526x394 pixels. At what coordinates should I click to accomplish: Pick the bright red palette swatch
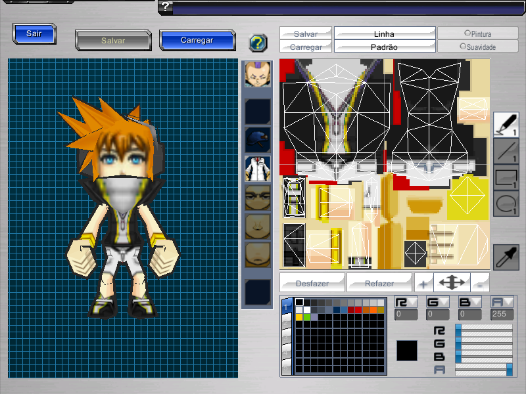coord(358,309)
